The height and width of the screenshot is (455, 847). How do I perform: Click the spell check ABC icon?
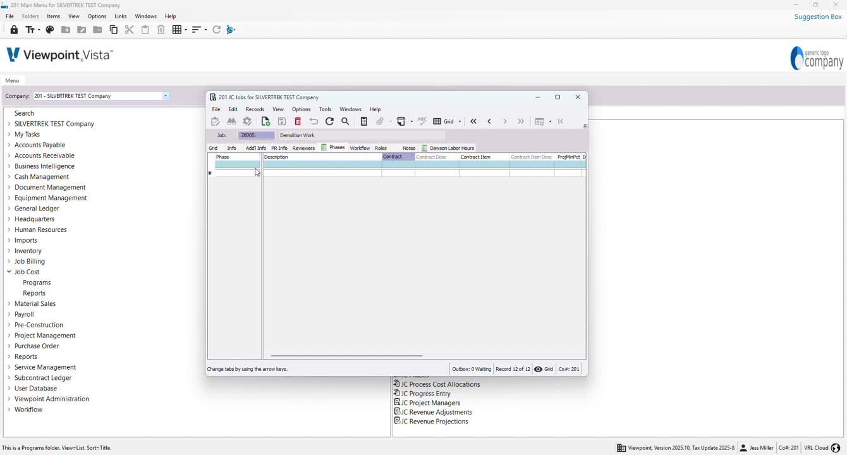[x=422, y=121]
